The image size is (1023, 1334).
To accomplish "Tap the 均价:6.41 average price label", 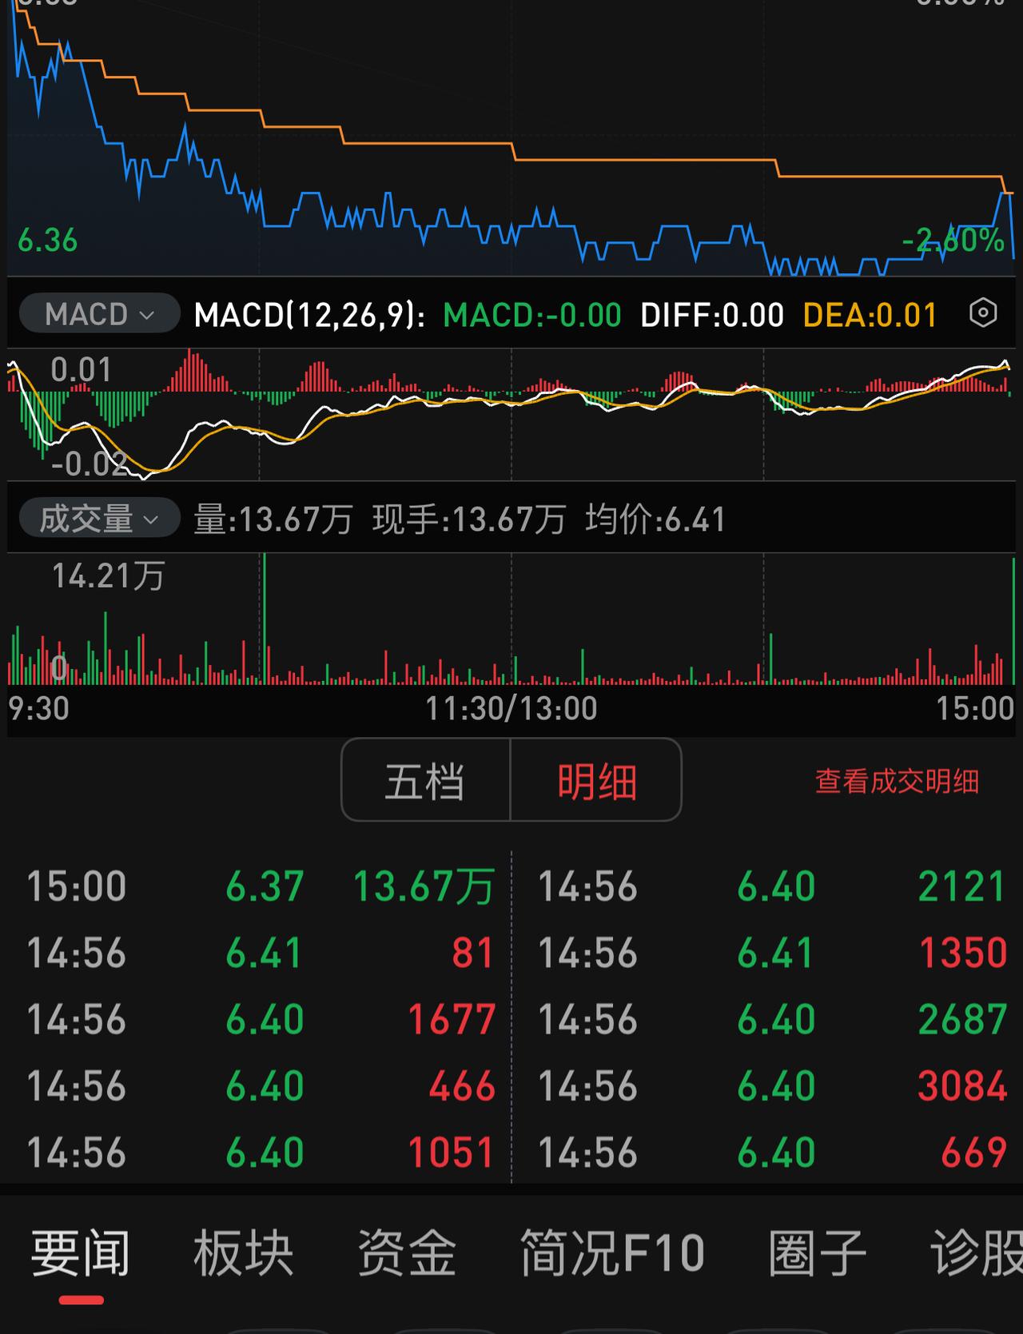I will (655, 520).
